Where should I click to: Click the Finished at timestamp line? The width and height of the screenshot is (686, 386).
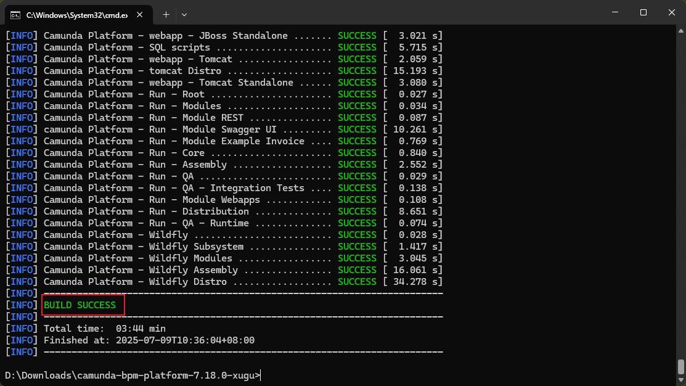click(149, 340)
